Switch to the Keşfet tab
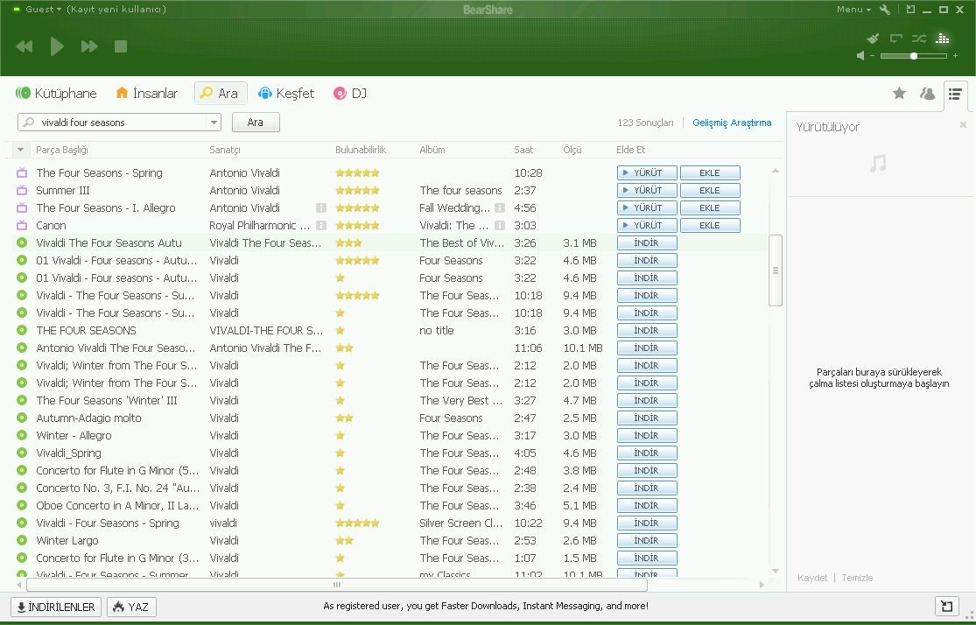 point(286,94)
